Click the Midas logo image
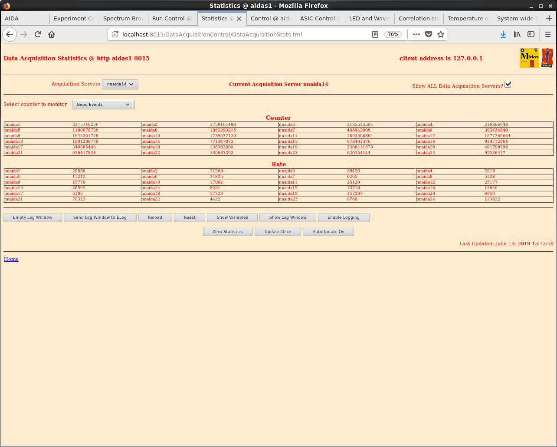The image size is (557, 447). coord(529,58)
